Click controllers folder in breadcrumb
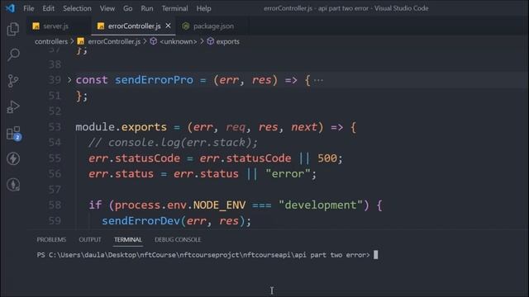The image size is (529, 297). (51, 41)
